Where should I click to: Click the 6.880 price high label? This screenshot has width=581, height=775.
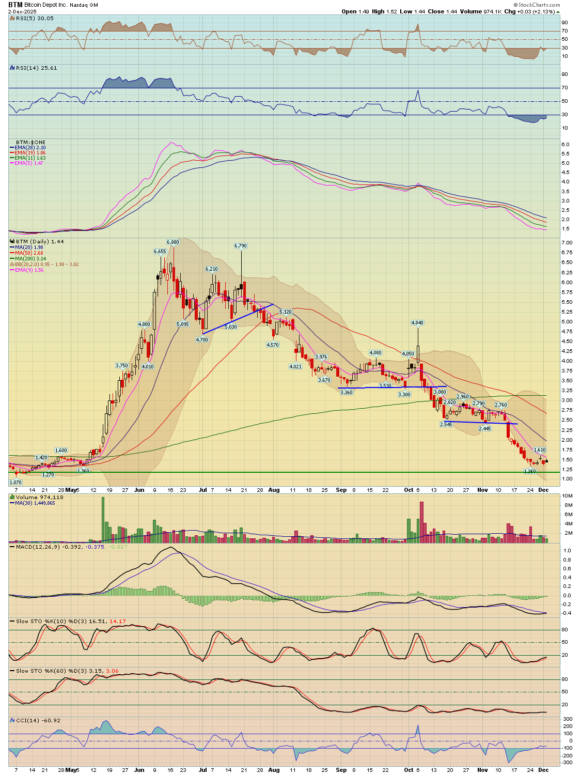[x=172, y=242]
